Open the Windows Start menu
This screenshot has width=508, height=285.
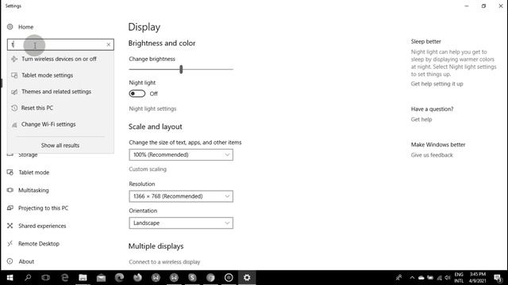[x=10, y=278]
